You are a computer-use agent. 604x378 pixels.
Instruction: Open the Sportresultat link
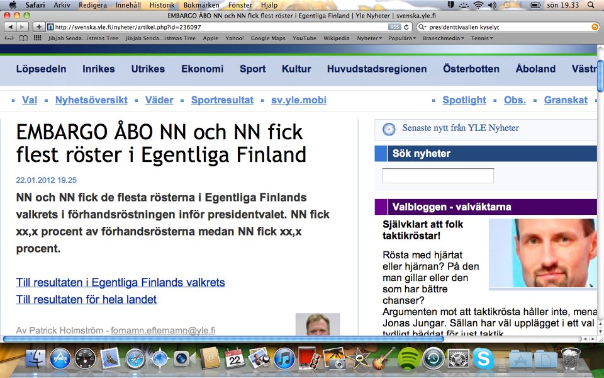222,100
